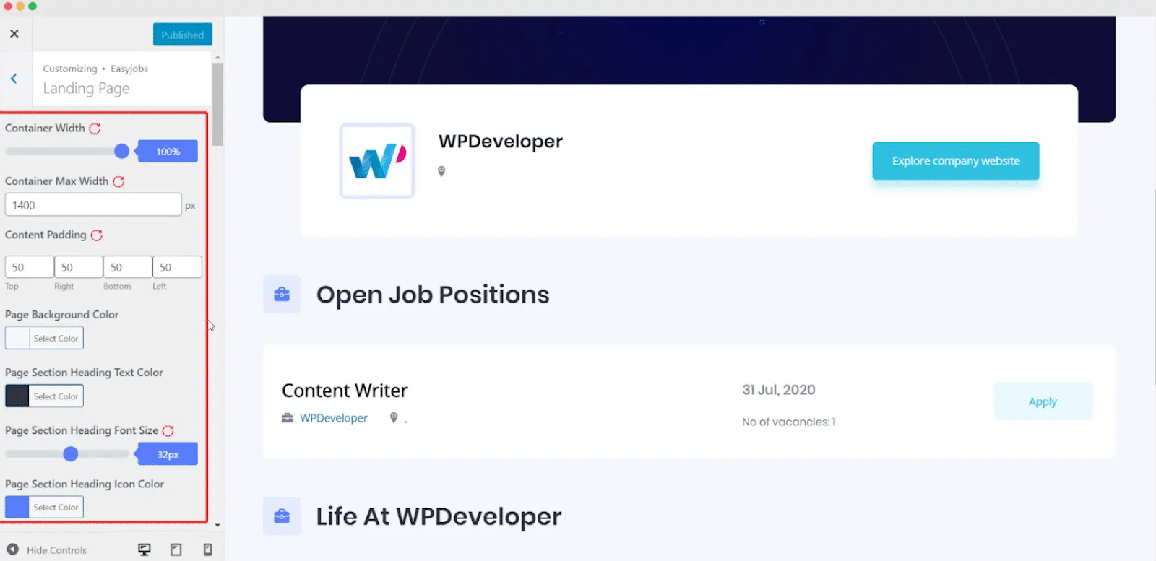Click Explore company website button

[956, 161]
